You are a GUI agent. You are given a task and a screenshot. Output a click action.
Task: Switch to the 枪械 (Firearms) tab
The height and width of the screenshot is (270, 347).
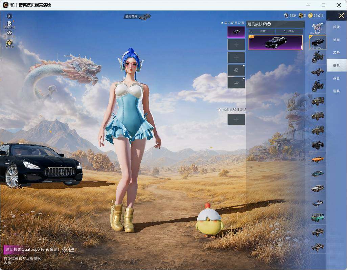click(x=337, y=40)
